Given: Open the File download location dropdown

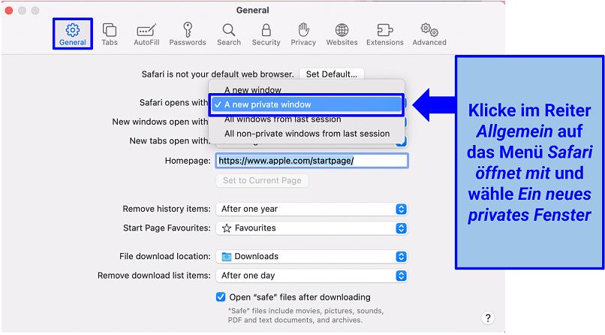Looking at the screenshot, I should pyautogui.click(x=312, y=256).
